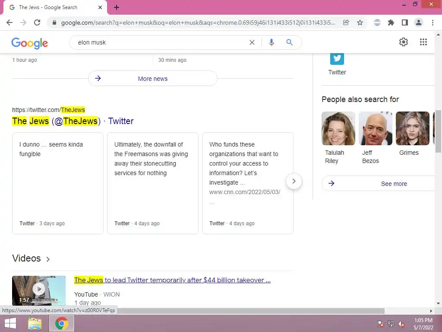Screen dimensions: 442x332
Task: Open the 'I dunno … seems kinda fungible' tweet
Action: [58, 183]
